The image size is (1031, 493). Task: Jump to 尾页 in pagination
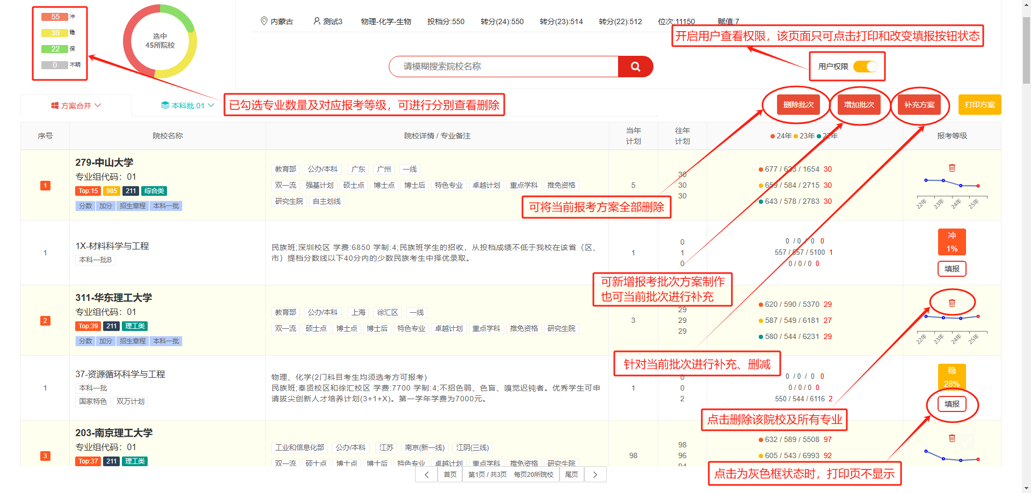coord(571,474)
